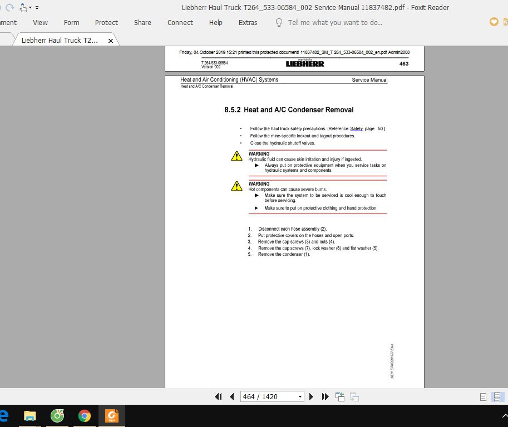Expand the quick access toolbar chevron

click(37, 8)
